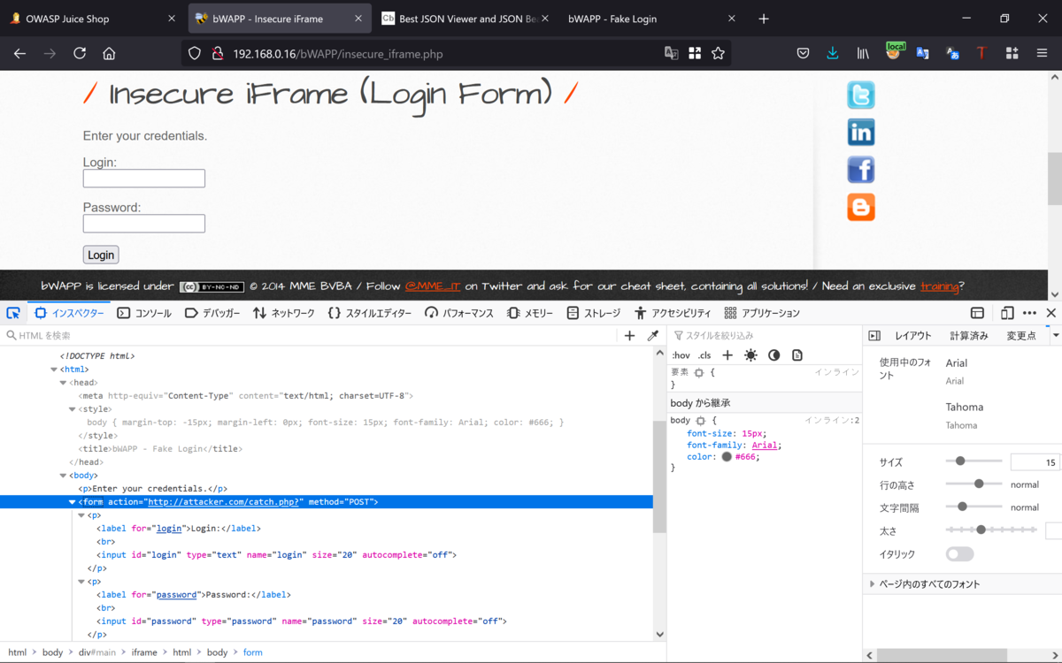Click the browser Reload button
Image resolution: width=1062 pixels, height=663 pixels.
click(80, 53)
